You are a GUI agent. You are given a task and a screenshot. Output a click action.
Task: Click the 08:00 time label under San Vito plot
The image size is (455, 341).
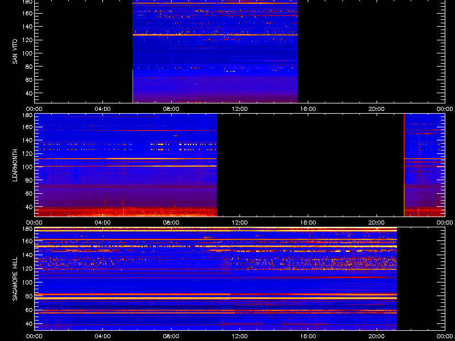click(171, 109)
